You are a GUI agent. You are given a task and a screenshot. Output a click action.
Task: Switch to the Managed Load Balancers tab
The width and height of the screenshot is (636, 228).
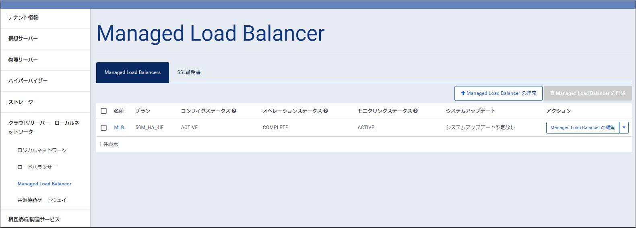[132, 72]
